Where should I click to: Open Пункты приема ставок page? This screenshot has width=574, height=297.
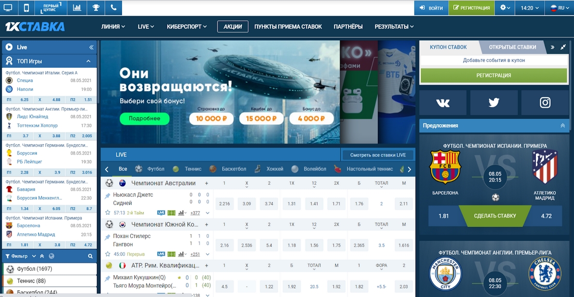(x=288, y=27)
